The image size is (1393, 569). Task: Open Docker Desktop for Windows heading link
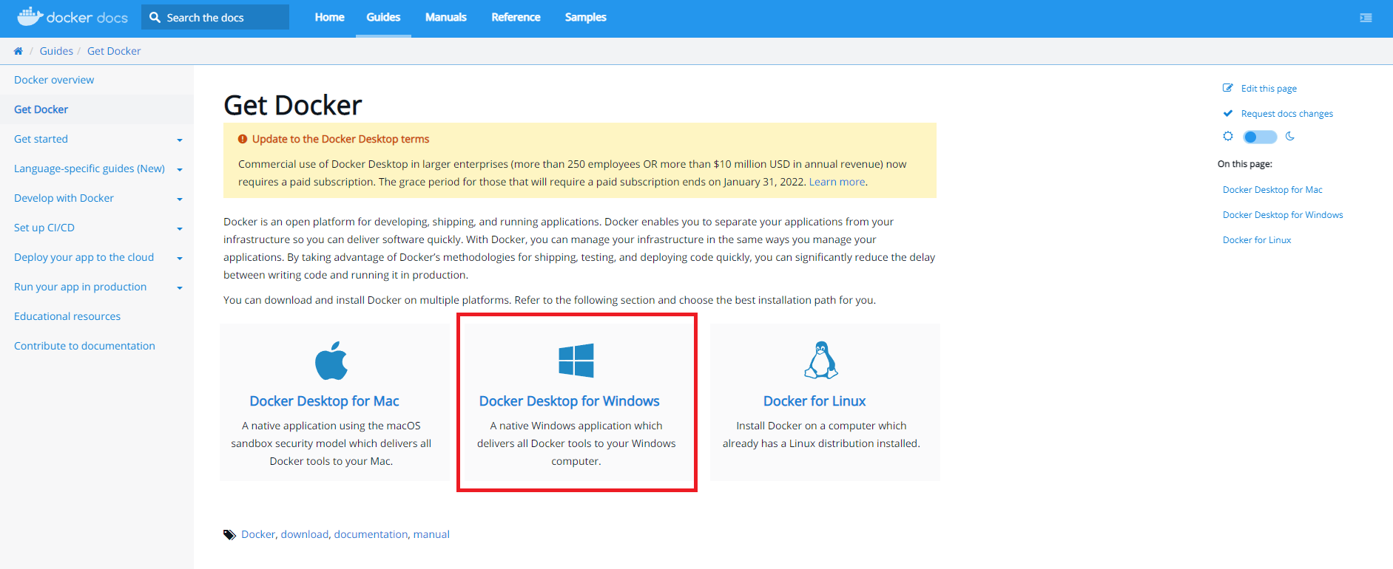[569, 401]
